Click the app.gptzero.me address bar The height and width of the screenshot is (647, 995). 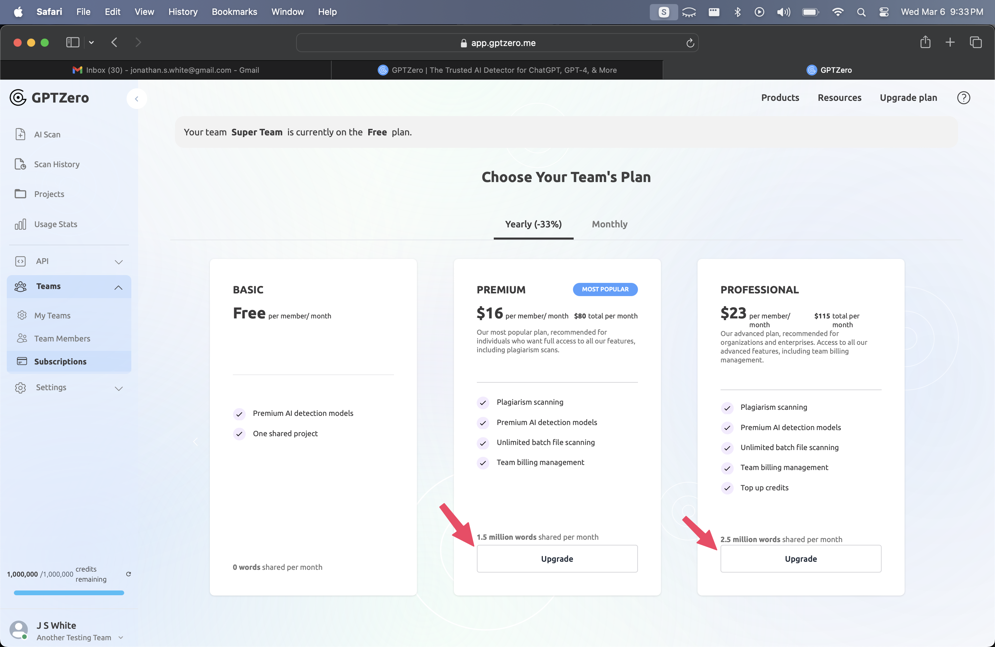(497, 43)
